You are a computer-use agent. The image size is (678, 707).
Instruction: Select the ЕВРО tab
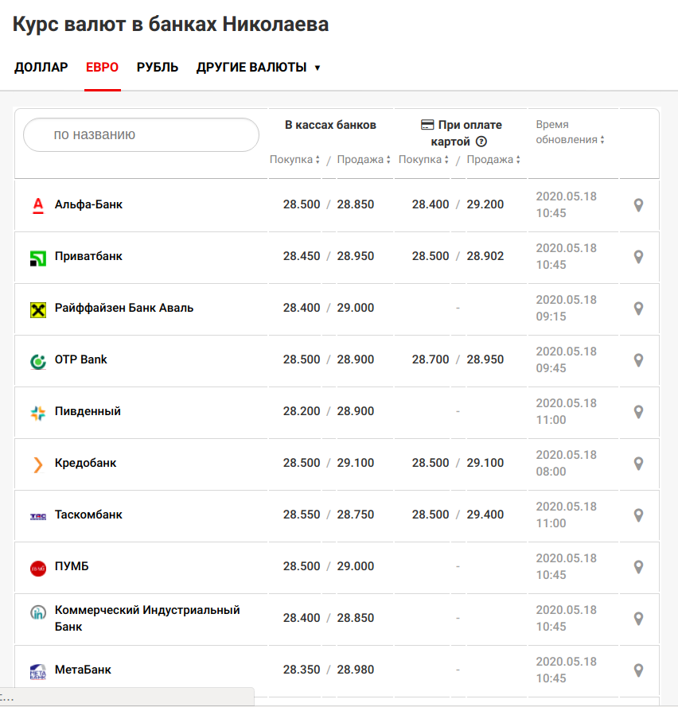coord(103,68)
